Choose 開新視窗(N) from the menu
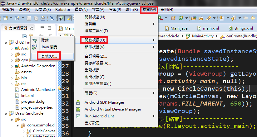This screenshot has width=257, height=137. [x=116, y=17]
